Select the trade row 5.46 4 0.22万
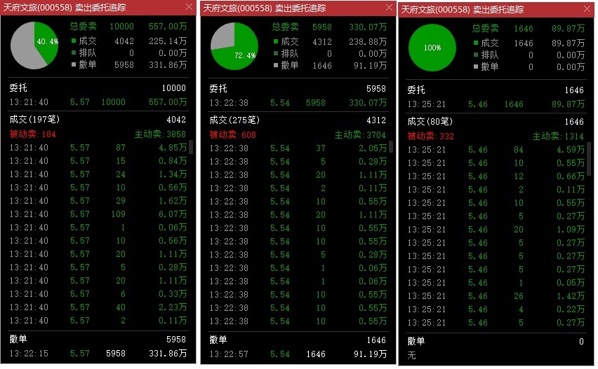 click(x=496, y=309)
